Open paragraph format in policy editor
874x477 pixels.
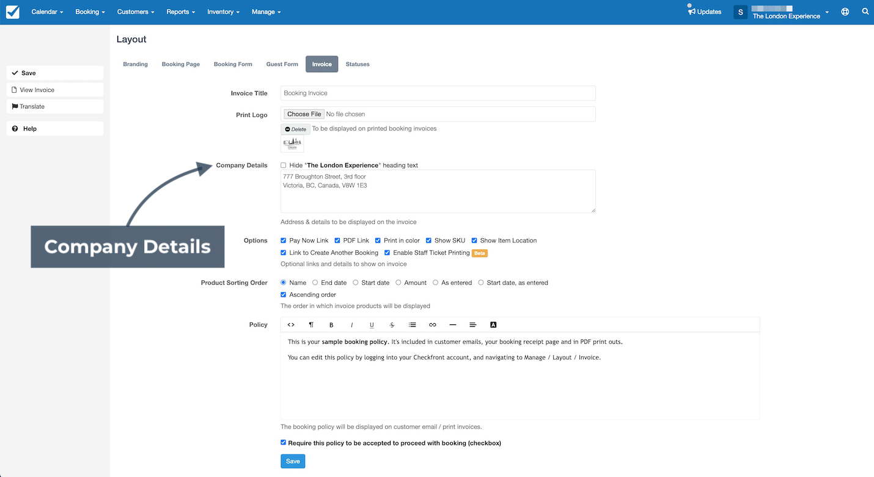(311, 325)
